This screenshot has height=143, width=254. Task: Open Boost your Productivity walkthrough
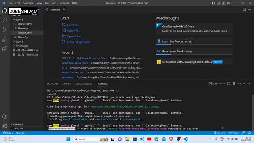194,51
